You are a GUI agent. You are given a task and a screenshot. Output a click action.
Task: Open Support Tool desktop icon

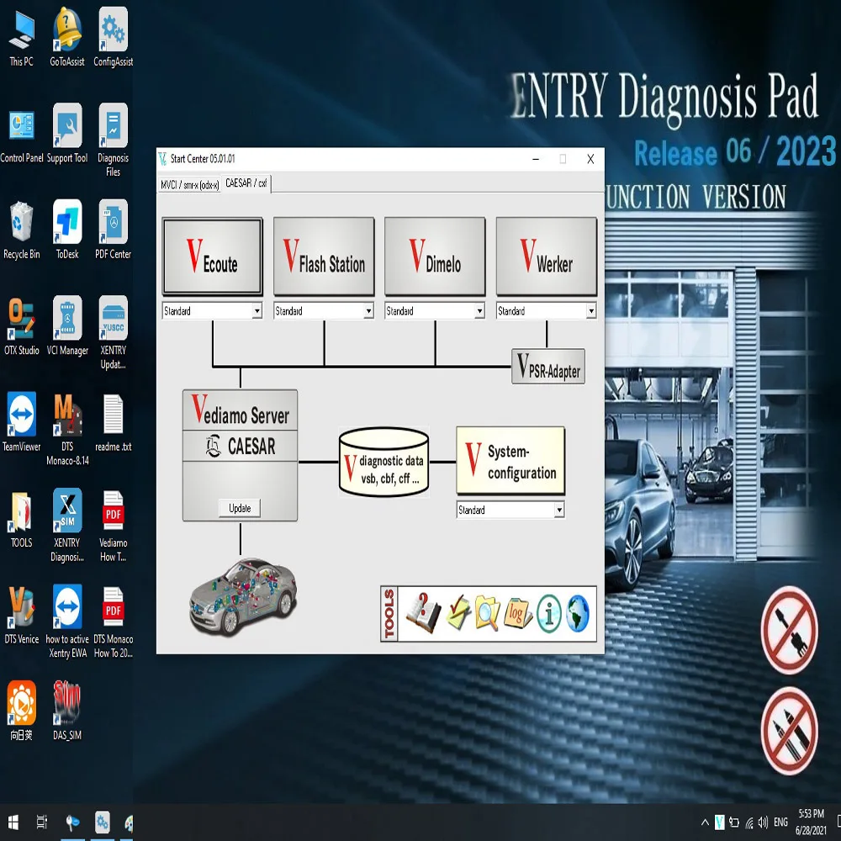click(67, 134)
